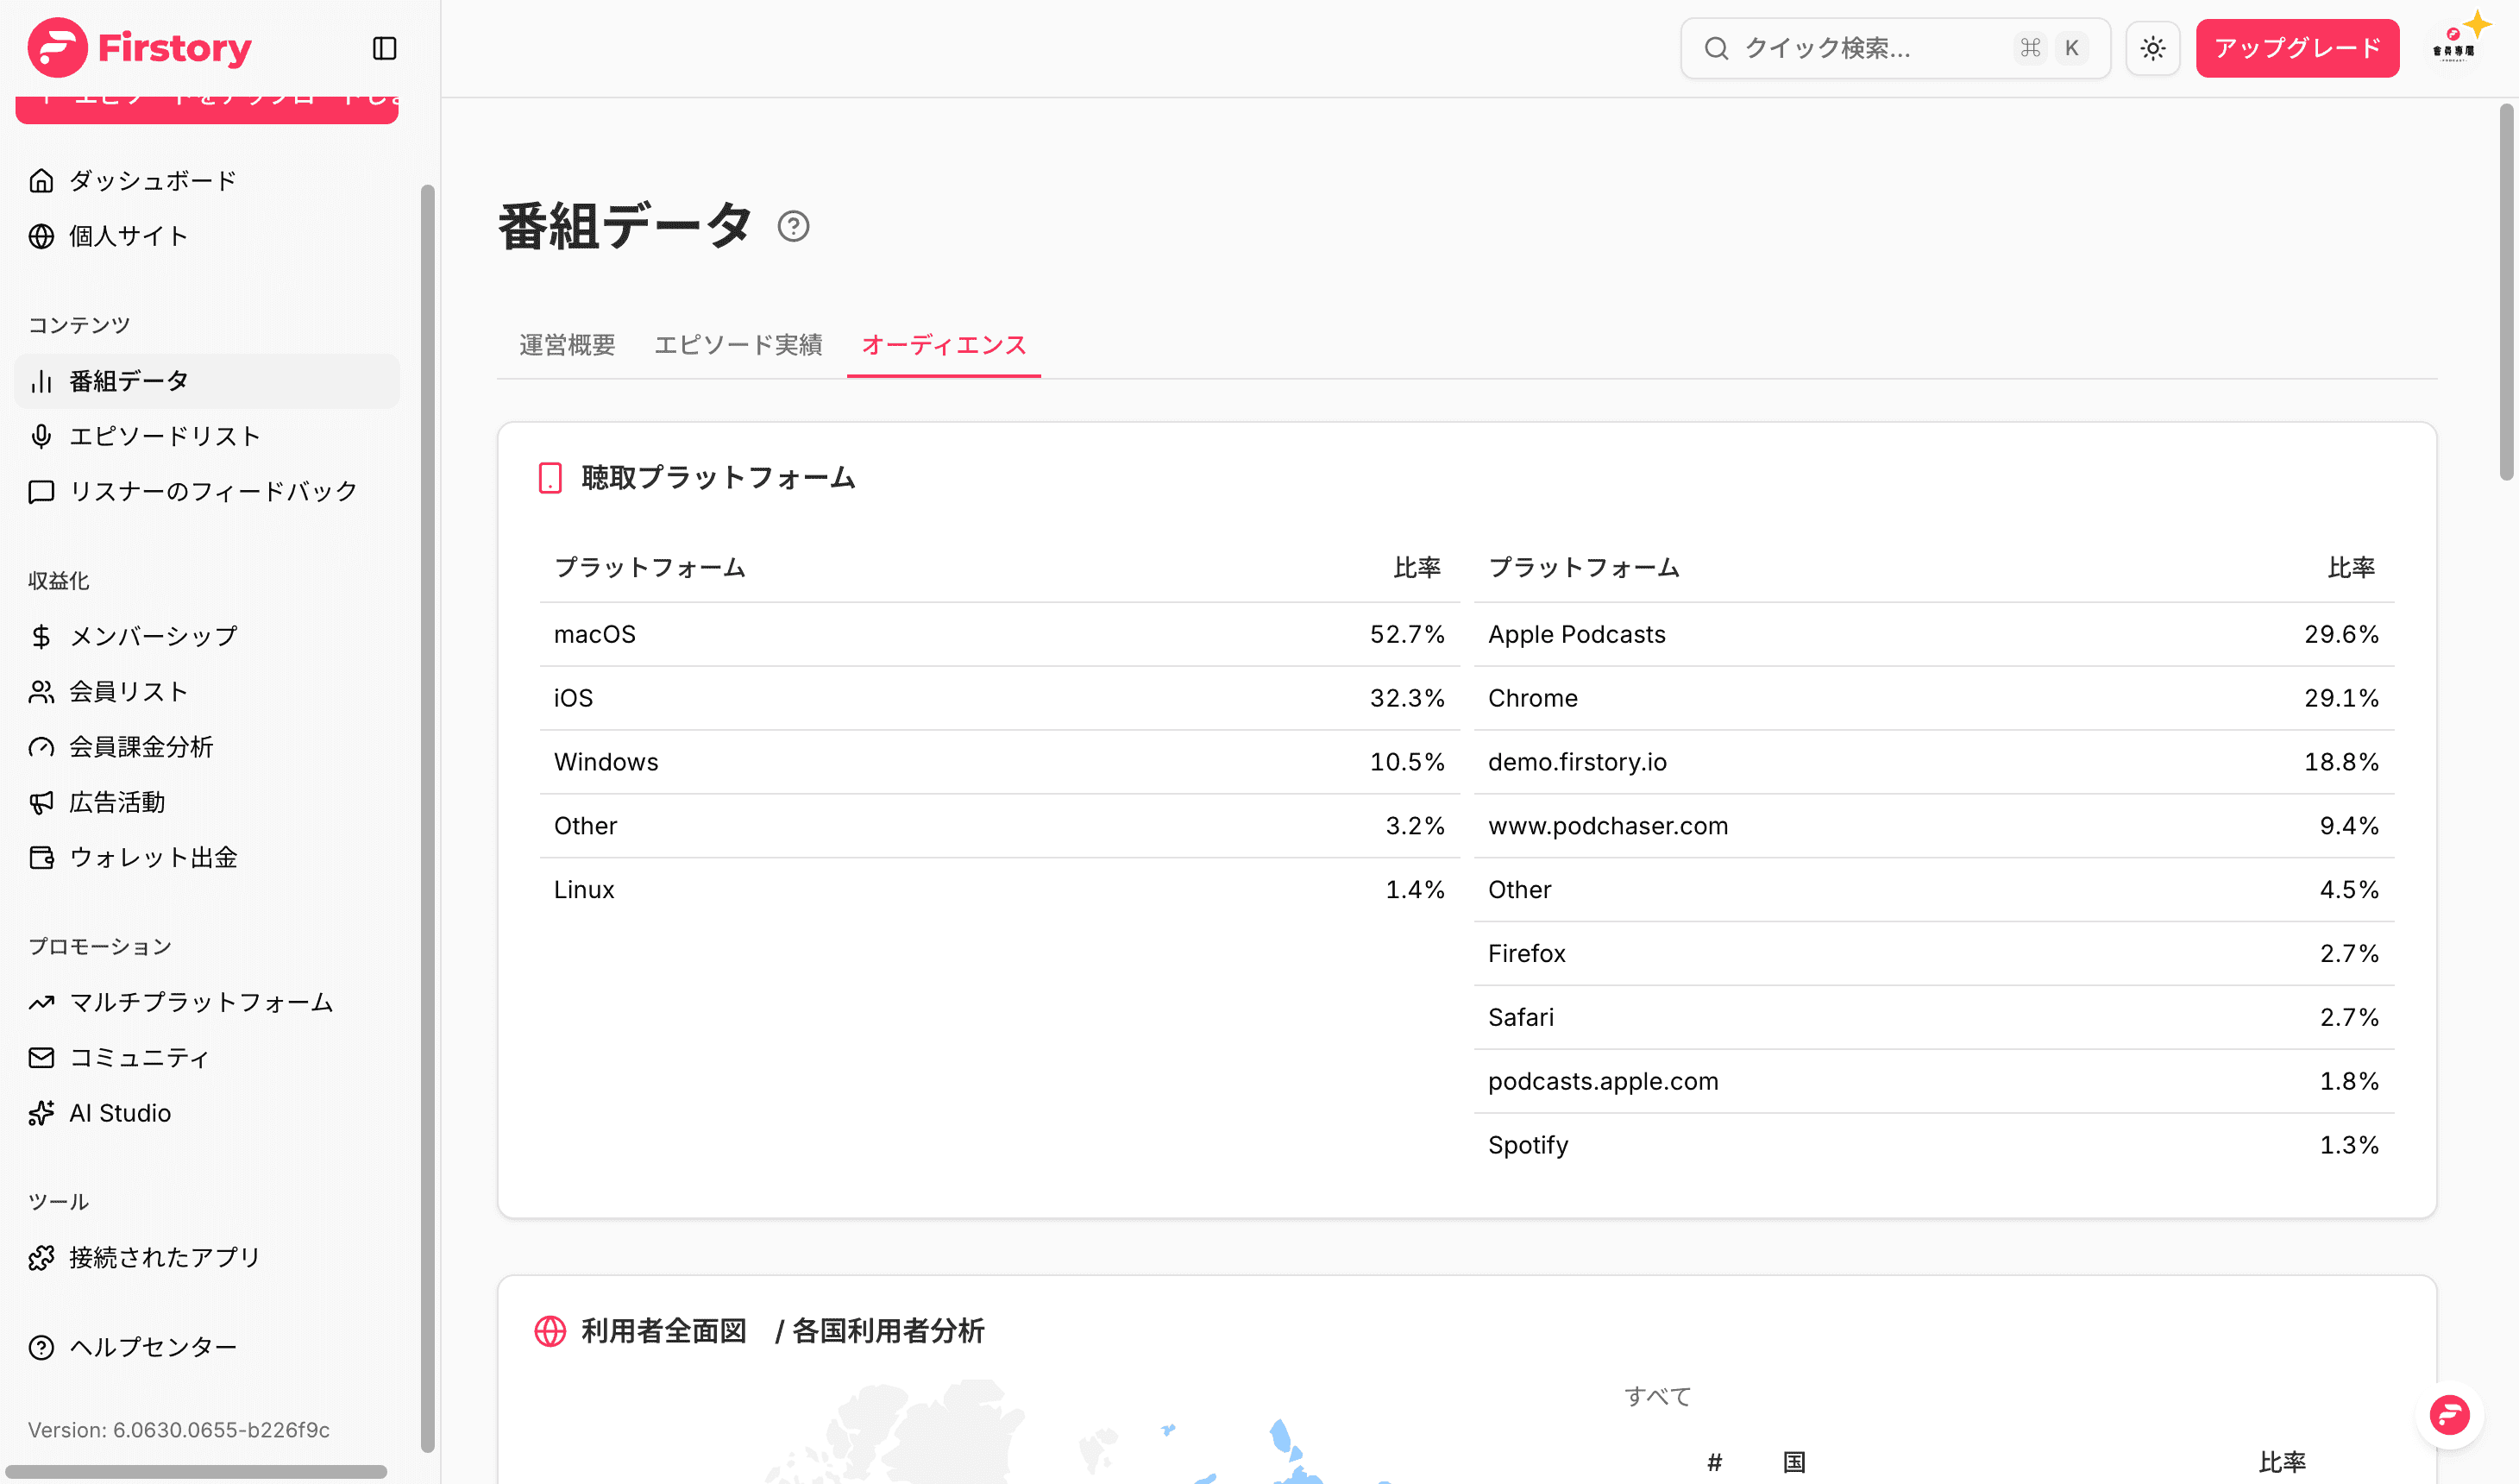The height and width of the screenshot is (1484, 2519).
Task: Open リスナーのフィードバック page
Action: [207, 492]
